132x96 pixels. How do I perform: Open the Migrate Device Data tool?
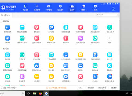pos(37,38)
